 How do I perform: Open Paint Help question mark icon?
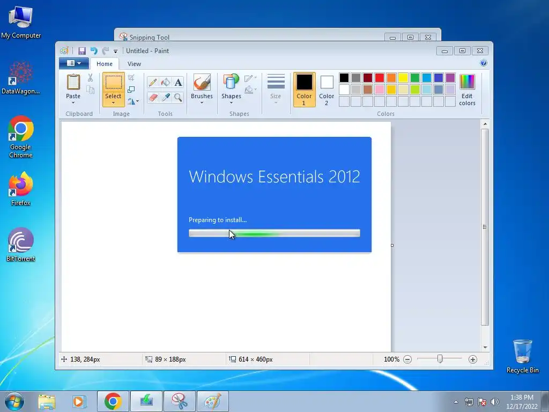pyautogui.click(x=484, y=63)
